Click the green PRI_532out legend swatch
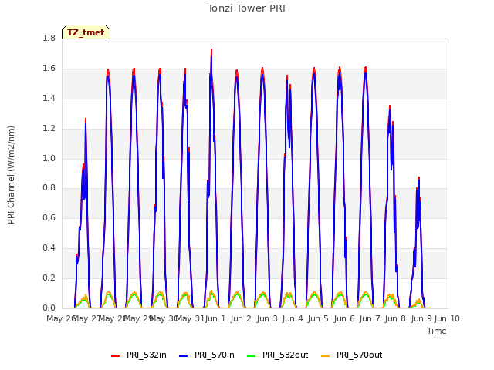 point(252,356)
